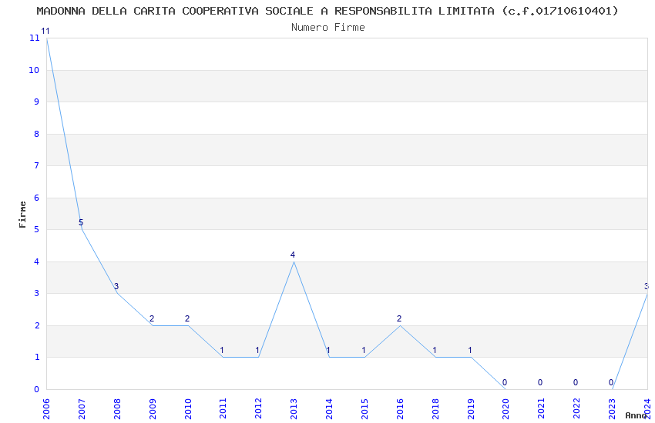Select the 2007 year label on x-axis
This screenshot has height=423, width=655.
point(82,408)
